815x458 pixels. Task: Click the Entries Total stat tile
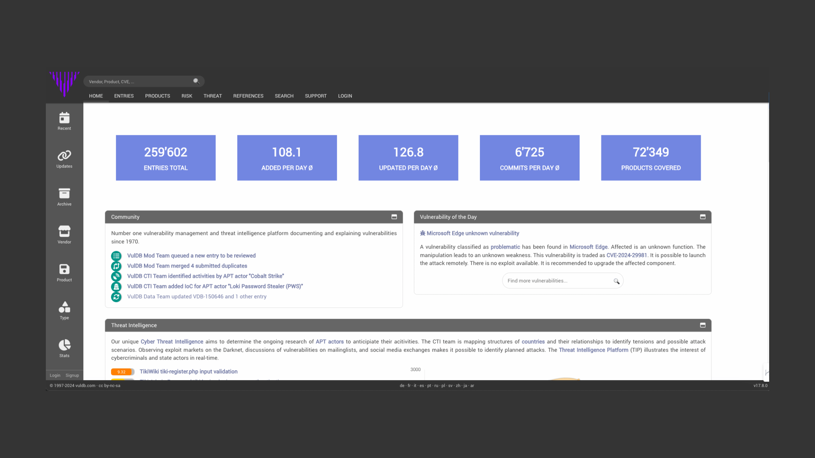point(166,158)
